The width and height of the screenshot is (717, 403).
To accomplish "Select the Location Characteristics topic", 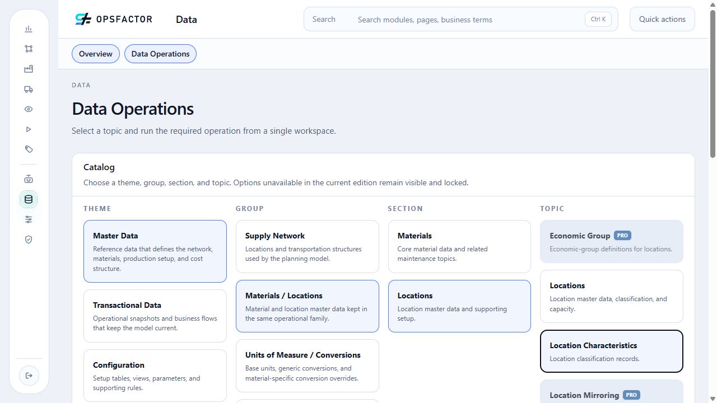I will tap(612, 352).
